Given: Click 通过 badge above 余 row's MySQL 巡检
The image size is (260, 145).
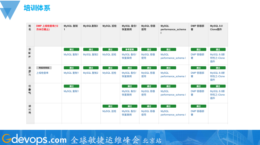Looking at the screenshot, I should point(110,49).
